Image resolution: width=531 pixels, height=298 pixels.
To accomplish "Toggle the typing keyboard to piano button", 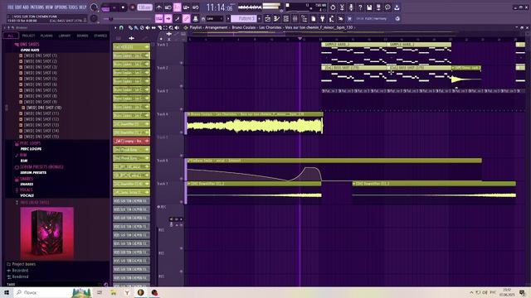I will [158, 18].
